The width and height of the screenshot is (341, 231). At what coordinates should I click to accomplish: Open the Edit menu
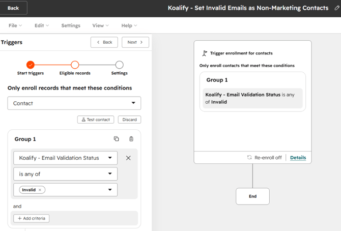pos(42,25)
